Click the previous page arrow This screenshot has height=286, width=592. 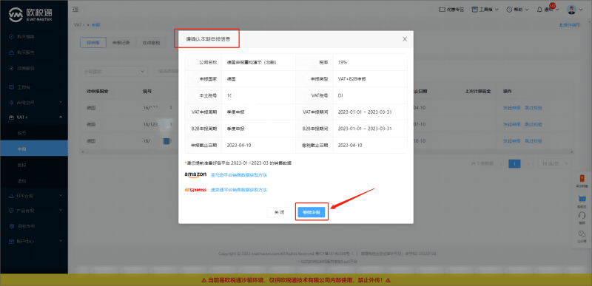pyautogui.click(x=501, y=164)
